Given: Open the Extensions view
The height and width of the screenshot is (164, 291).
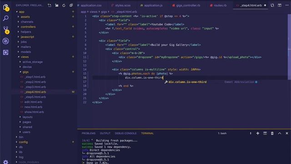Looking at the screenshot, I should tap(6, 52).
